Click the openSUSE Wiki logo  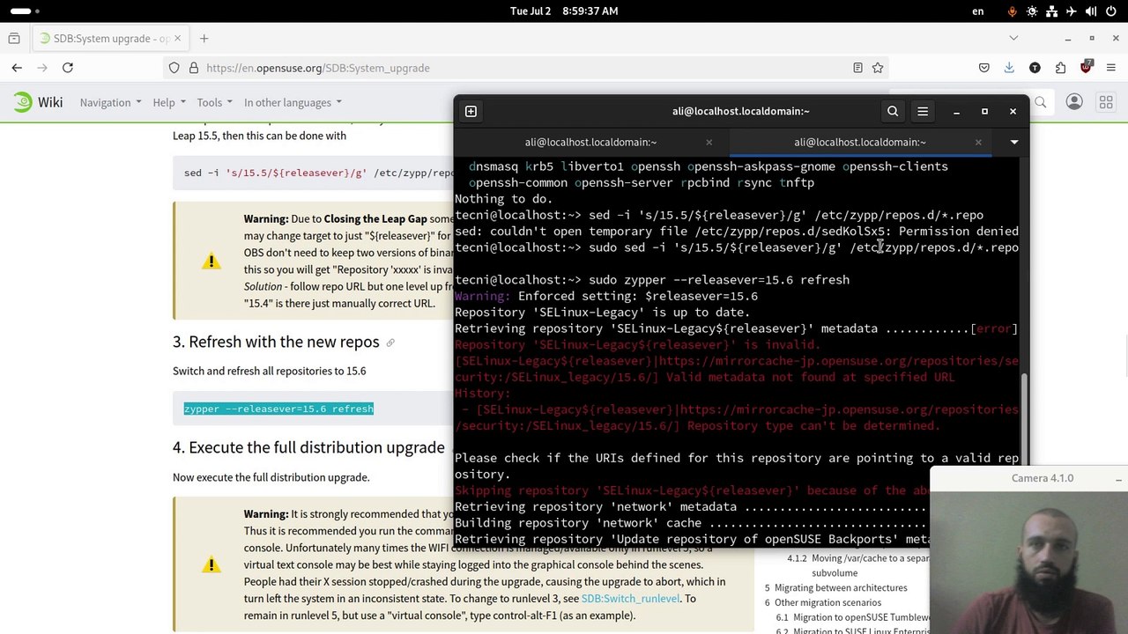click(38, 102)
